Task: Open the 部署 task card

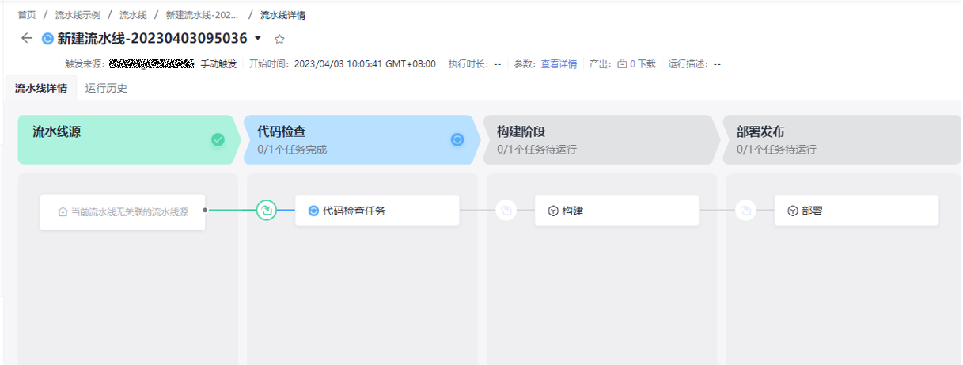Action: [856, 211]
